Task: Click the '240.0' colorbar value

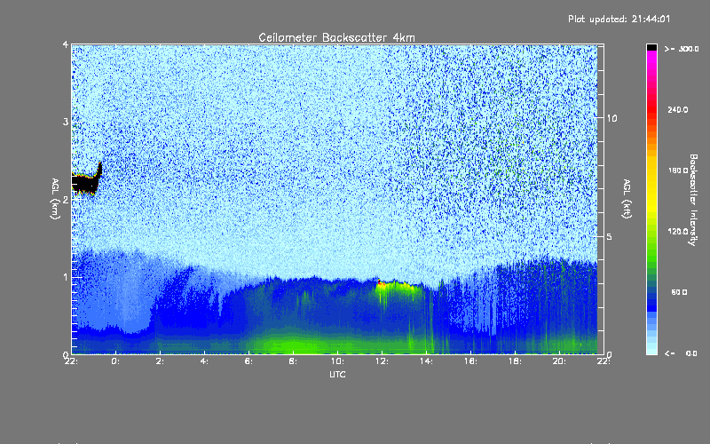Action: [678, 109]
